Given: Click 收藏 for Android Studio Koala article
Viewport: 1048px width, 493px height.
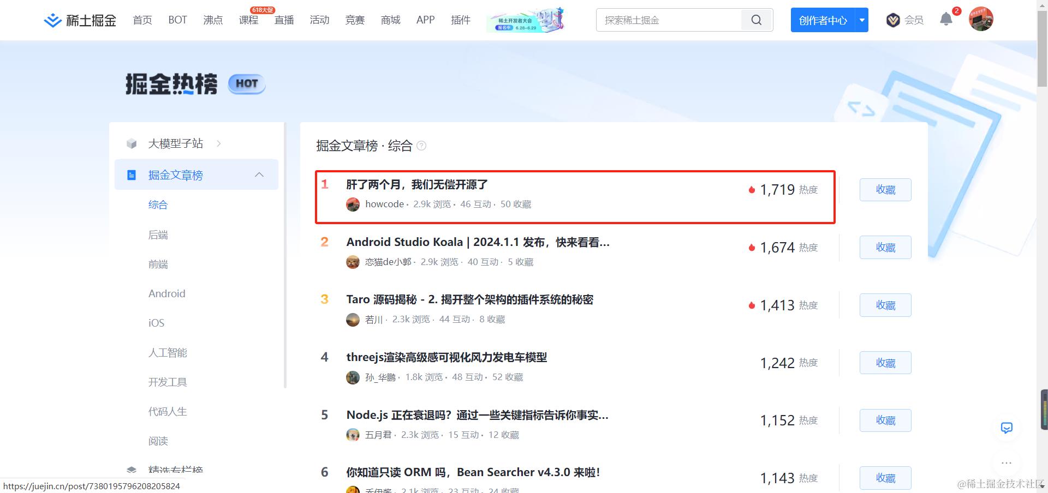Looking at the screenshot, I should [885, 248].
